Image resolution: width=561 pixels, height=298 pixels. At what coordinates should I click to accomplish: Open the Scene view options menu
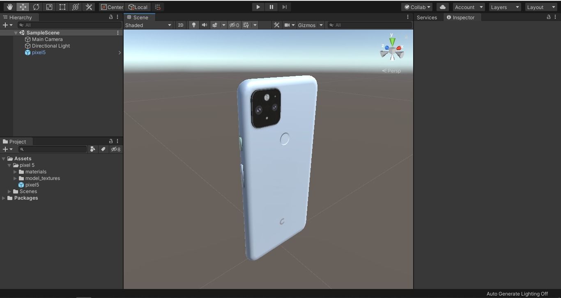coord(408,17)
